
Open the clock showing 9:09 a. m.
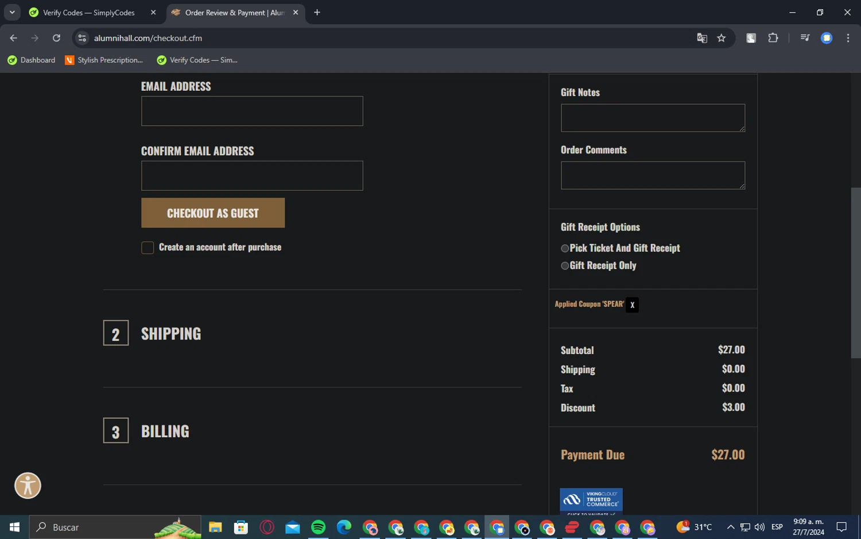tap(808, 527)
